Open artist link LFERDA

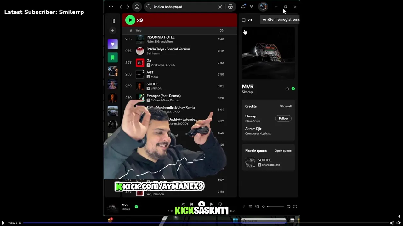point(156,89)
